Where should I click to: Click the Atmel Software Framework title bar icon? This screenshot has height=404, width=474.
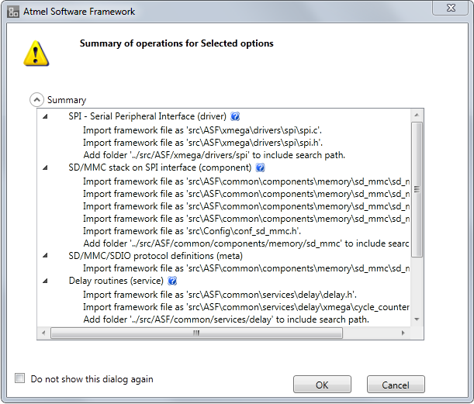click(13, 12)
